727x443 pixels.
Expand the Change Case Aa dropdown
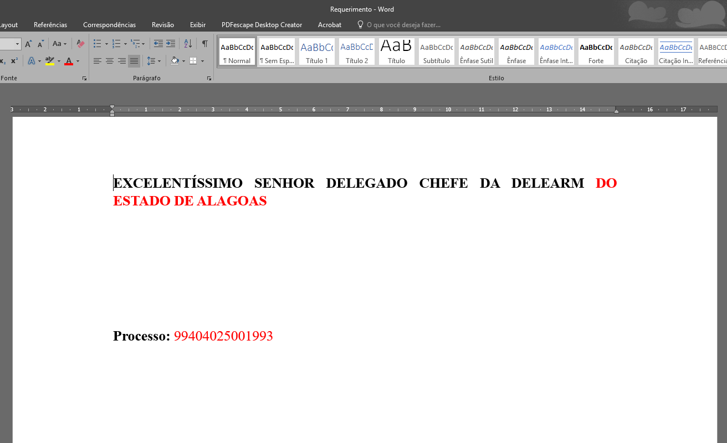59,44
